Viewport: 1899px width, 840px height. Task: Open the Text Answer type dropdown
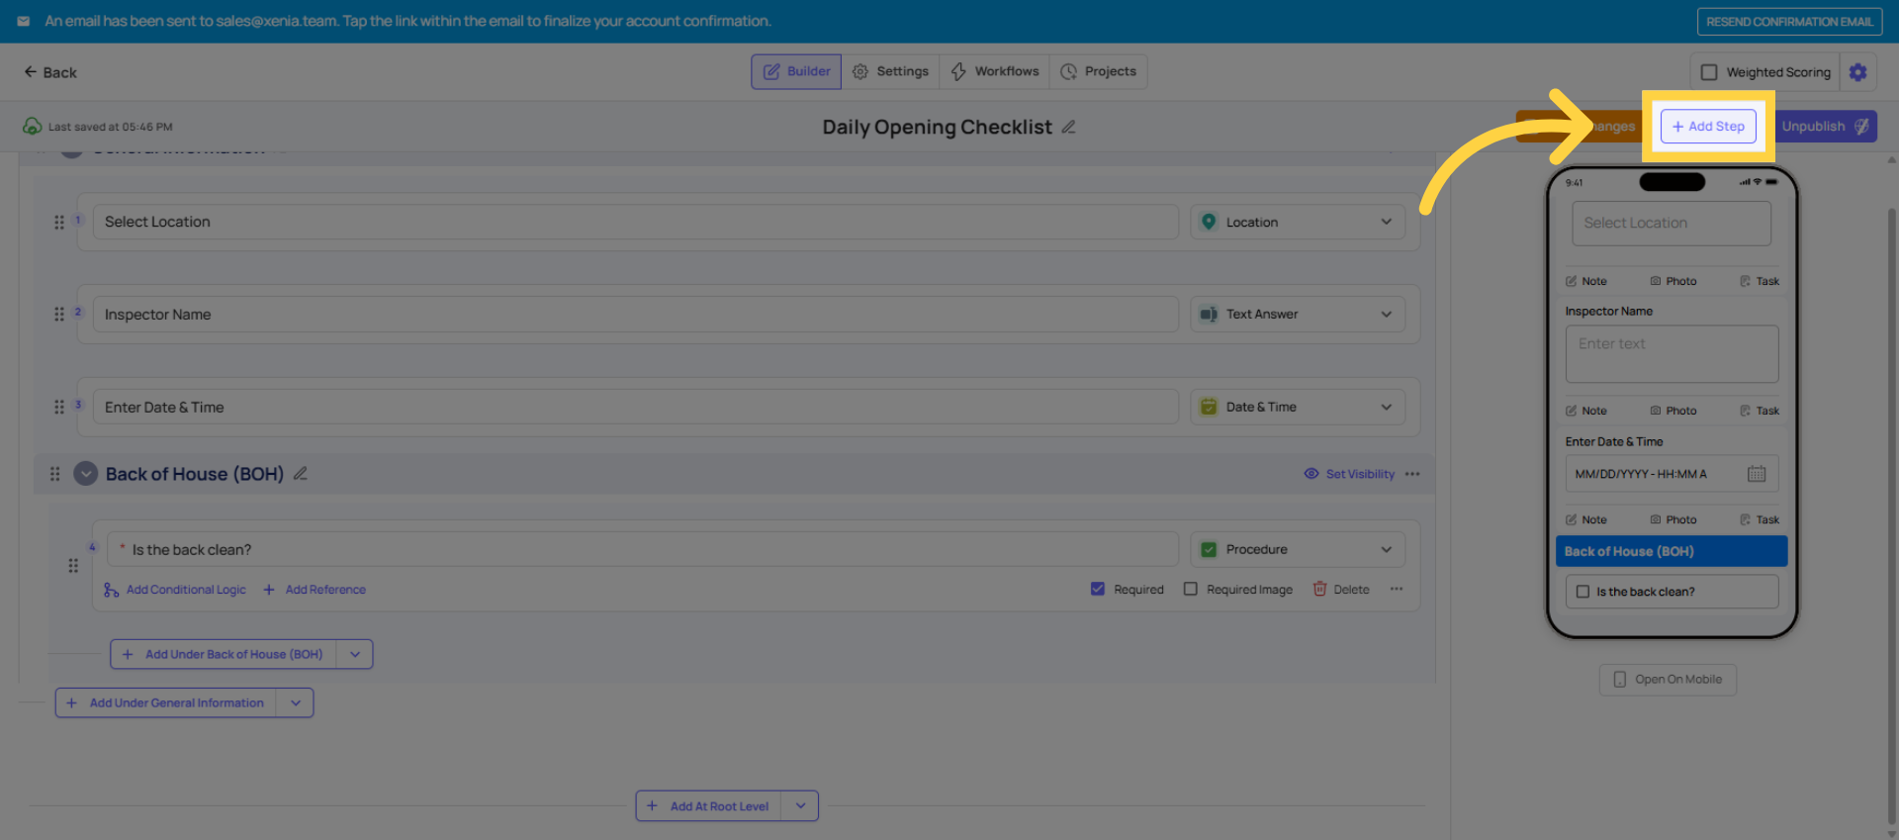tap(1298, 315)
